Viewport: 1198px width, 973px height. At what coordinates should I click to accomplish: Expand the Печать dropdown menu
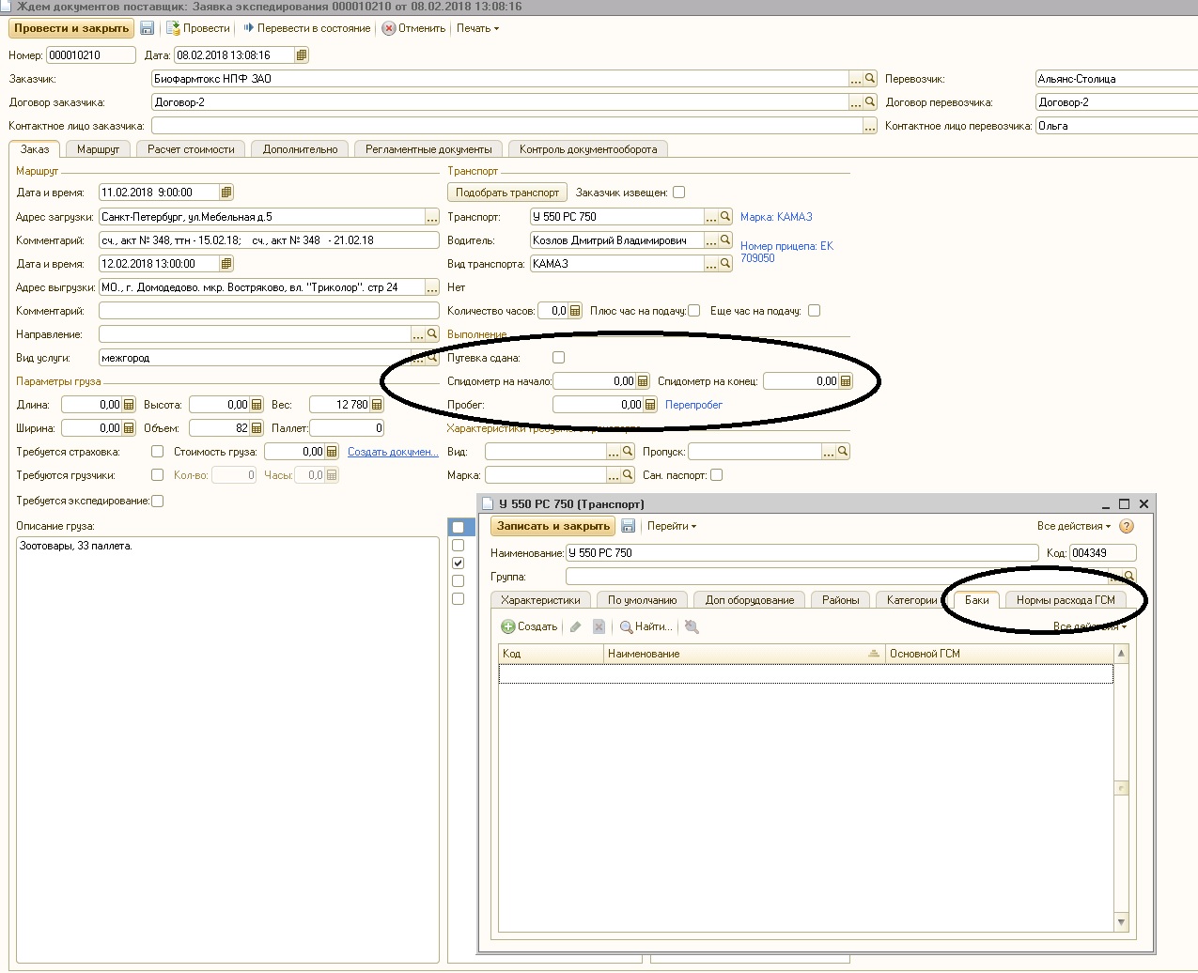coord(477,28)
